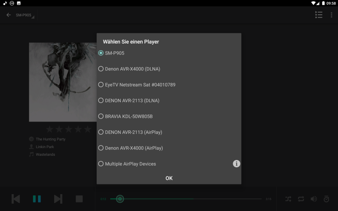
Task: Click the image notification in status bar
Action: coord(19,3)
